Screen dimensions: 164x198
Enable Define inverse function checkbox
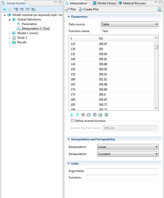click(x=72, y=121)
